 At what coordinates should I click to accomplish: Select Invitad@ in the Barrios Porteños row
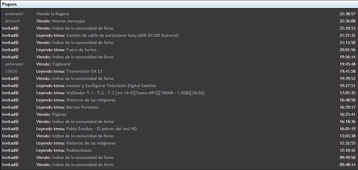click(x=10, y=107)
